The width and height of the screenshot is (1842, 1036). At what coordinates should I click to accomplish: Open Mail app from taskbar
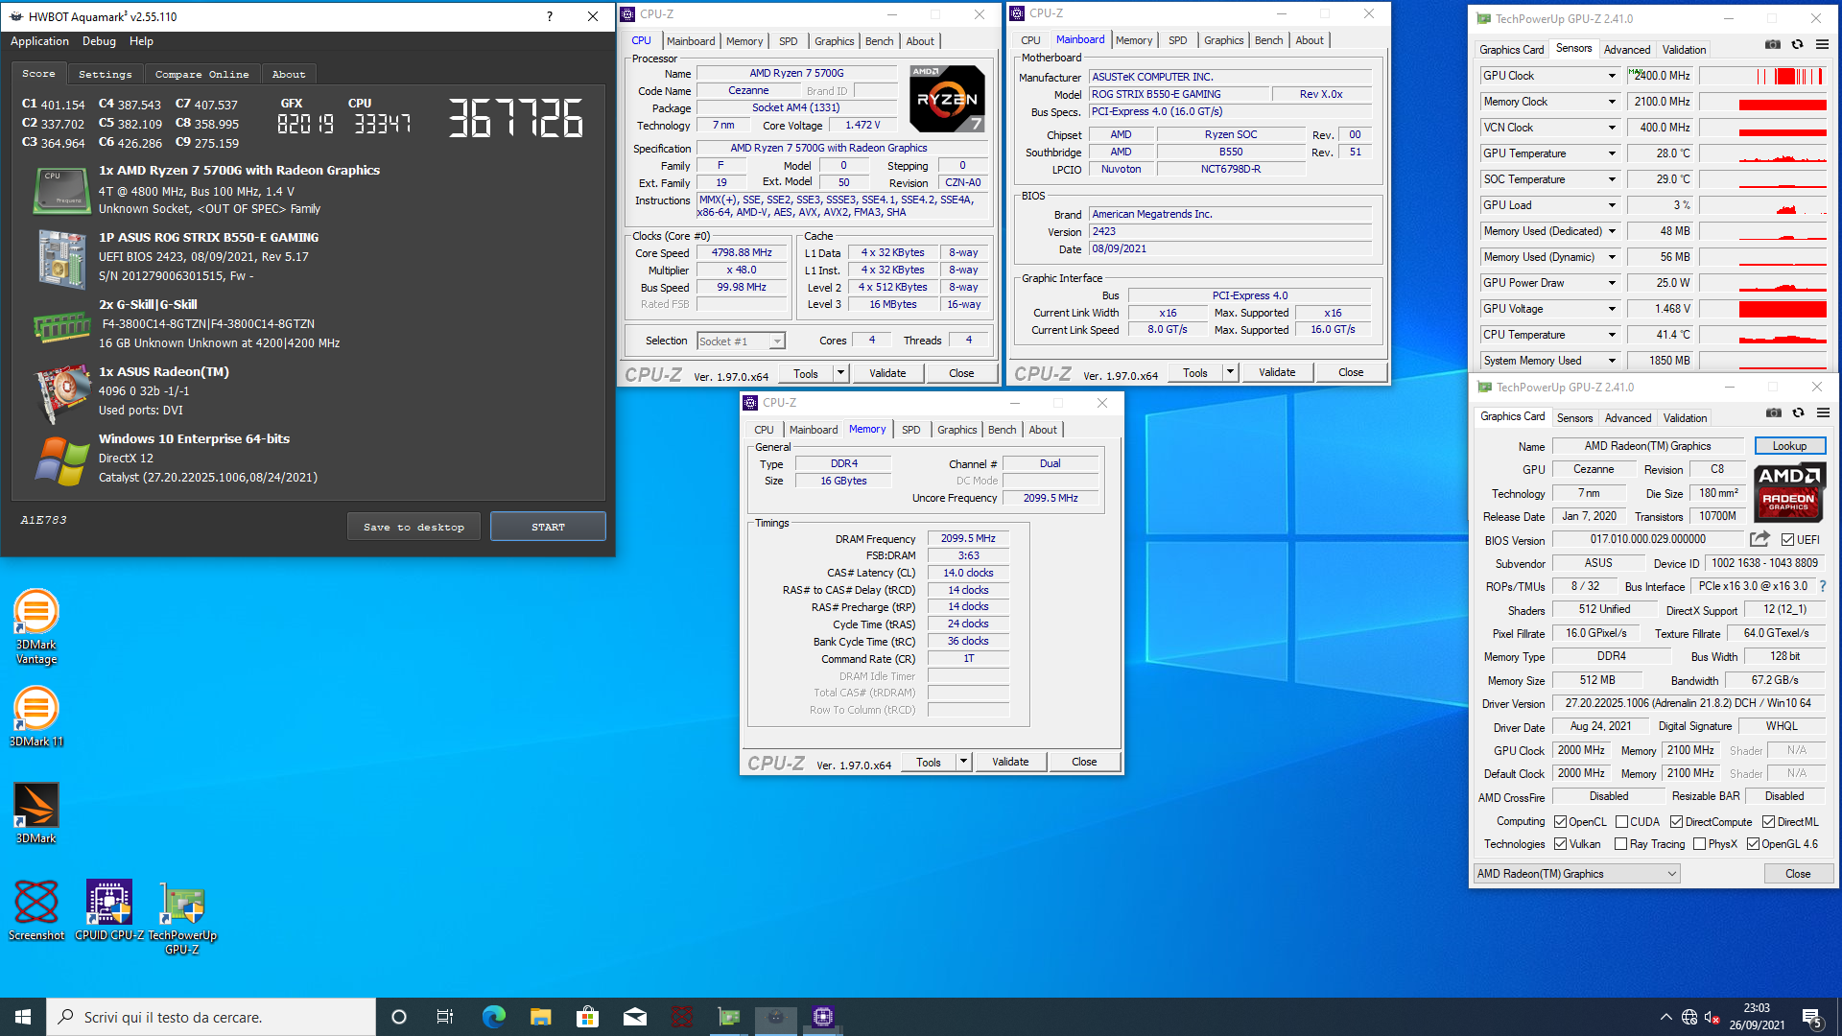(634, 1017)
